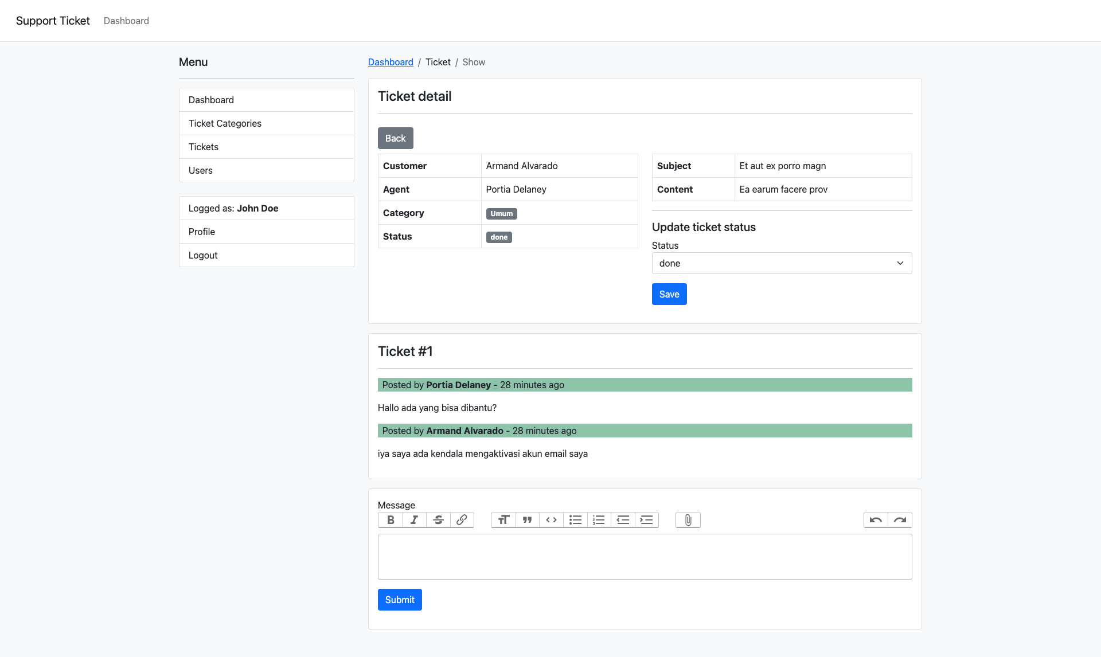1101x657 pixels.
Task: Focus the message text area
Action: [645, 557]
